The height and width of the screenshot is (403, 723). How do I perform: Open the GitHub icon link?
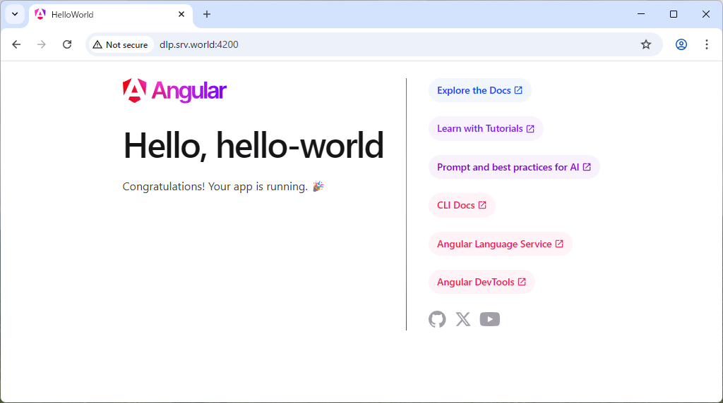coord(437,319)
